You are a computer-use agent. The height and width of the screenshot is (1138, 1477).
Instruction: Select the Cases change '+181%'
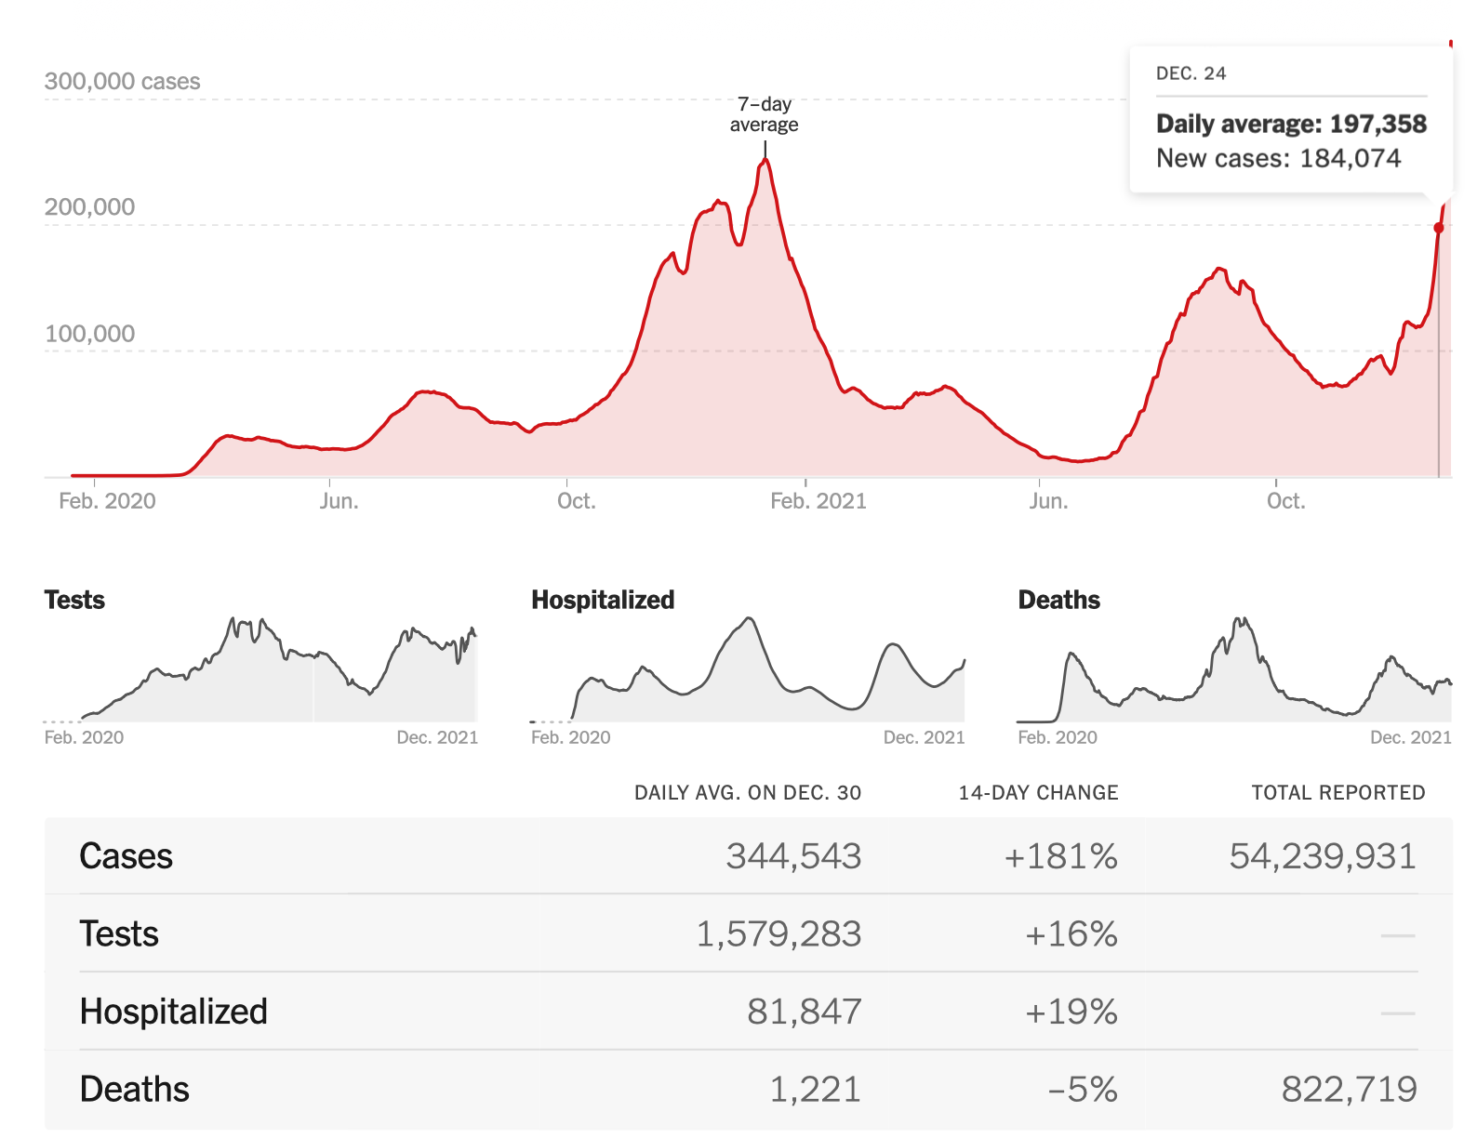1060,856
